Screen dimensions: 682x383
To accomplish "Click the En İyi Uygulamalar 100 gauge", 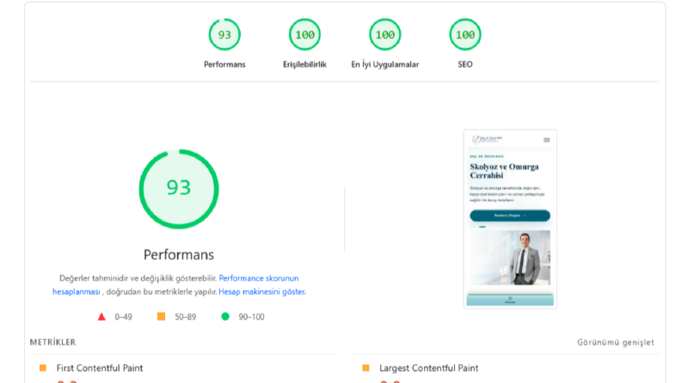I will coord(385,34).
